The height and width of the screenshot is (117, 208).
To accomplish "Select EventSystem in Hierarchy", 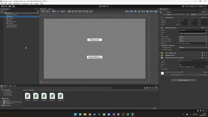I will [x=12, y=27].
